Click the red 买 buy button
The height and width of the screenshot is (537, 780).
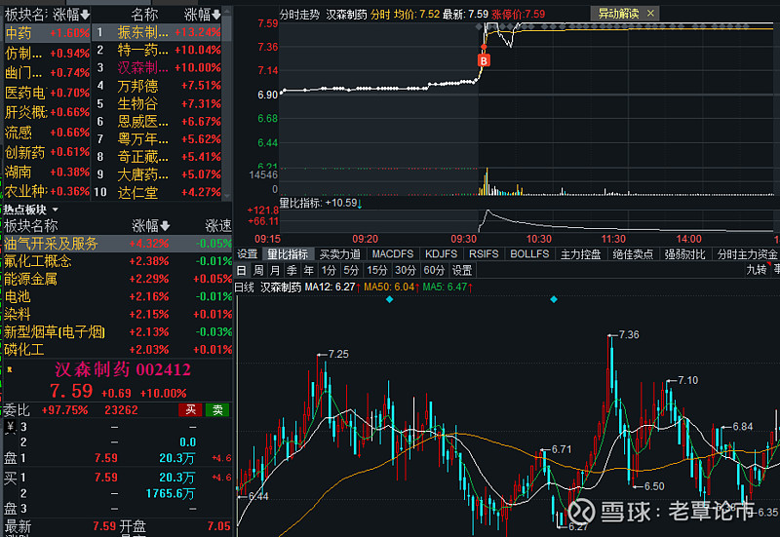(x=190, y=409)
